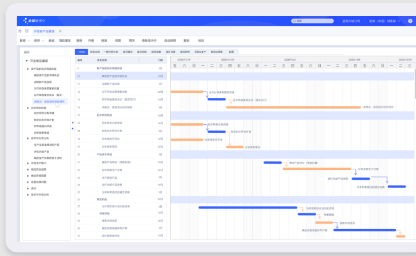Click the small gear beside 开发新产品模版 tab
The image size is (416, 256).
60,31
